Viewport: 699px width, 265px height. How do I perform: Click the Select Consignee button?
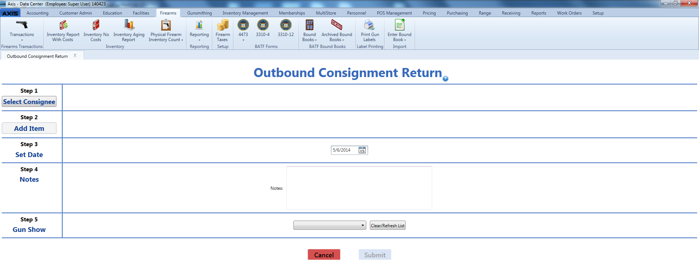pos(29,102)
